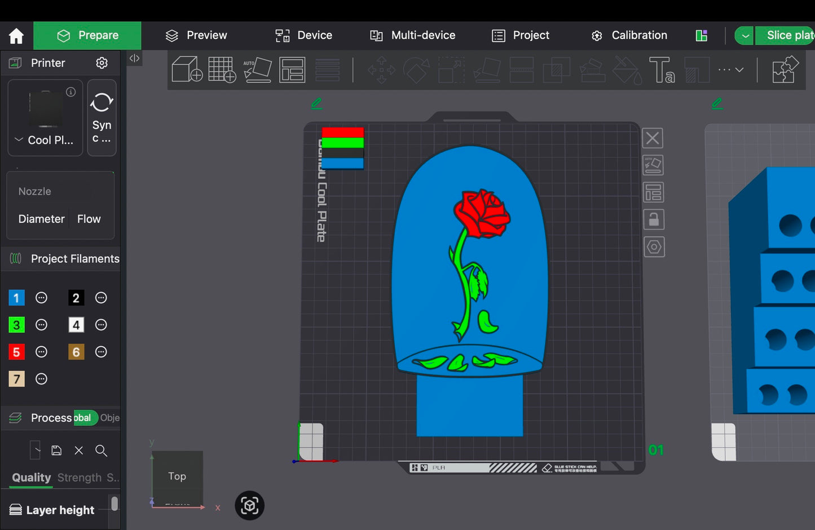
Task: Open options for filament 2
Action: (101, 298)
